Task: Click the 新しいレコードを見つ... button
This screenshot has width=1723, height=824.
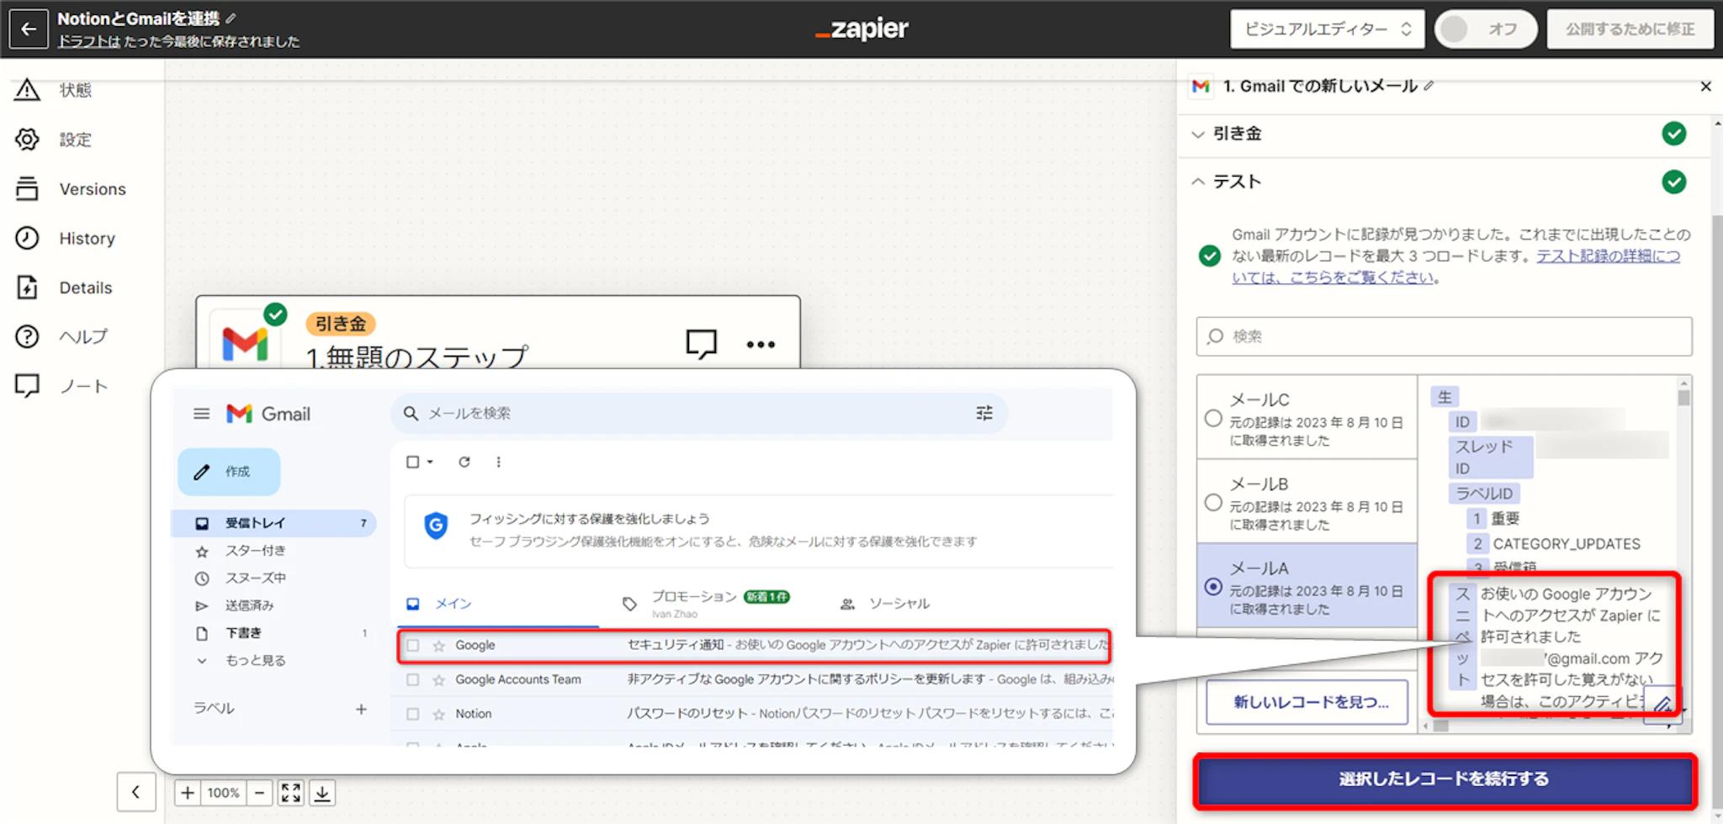Action: [1307, 702]
